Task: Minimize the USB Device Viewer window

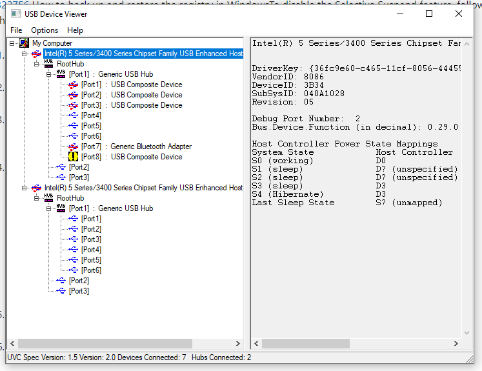Action: [400, 14]
